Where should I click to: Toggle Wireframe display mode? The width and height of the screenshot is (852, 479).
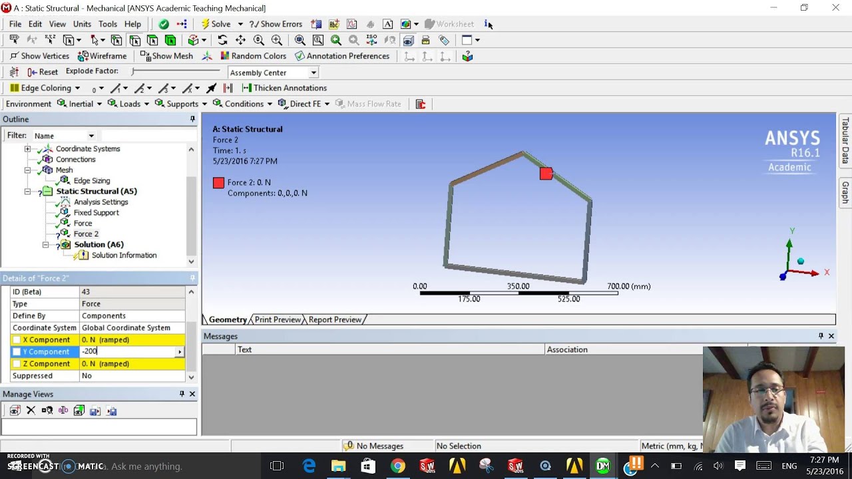103,56
